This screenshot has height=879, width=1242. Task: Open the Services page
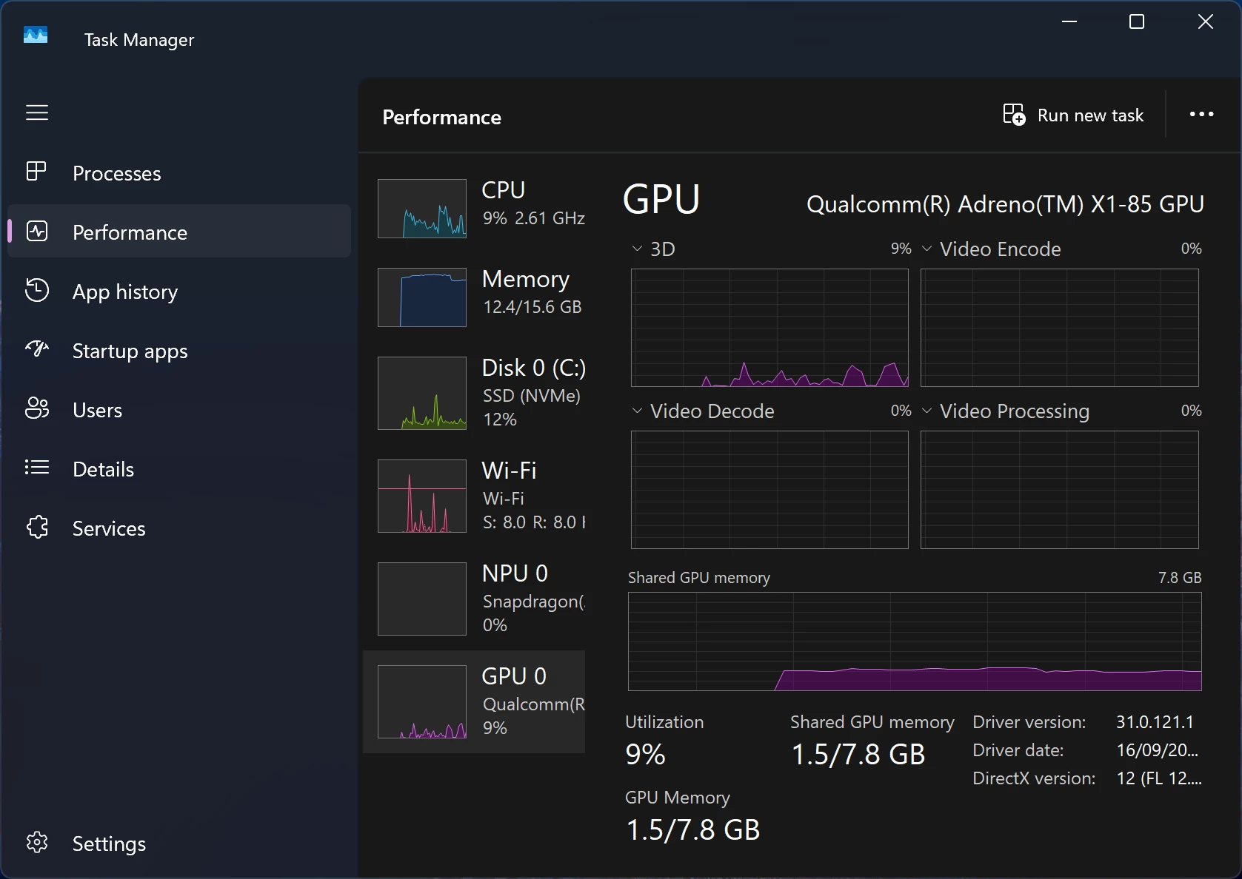178,528
